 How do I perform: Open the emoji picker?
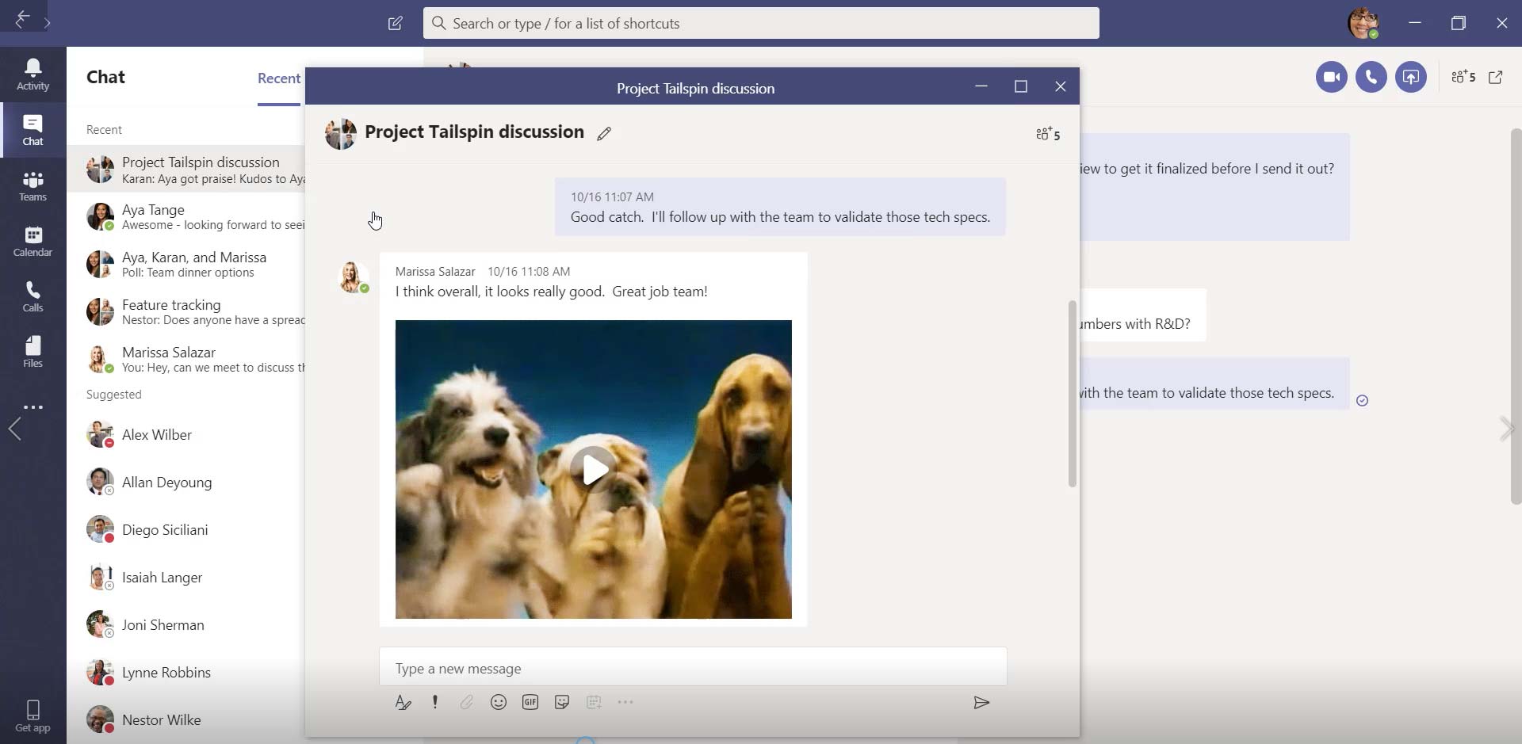tap(498, 702)
